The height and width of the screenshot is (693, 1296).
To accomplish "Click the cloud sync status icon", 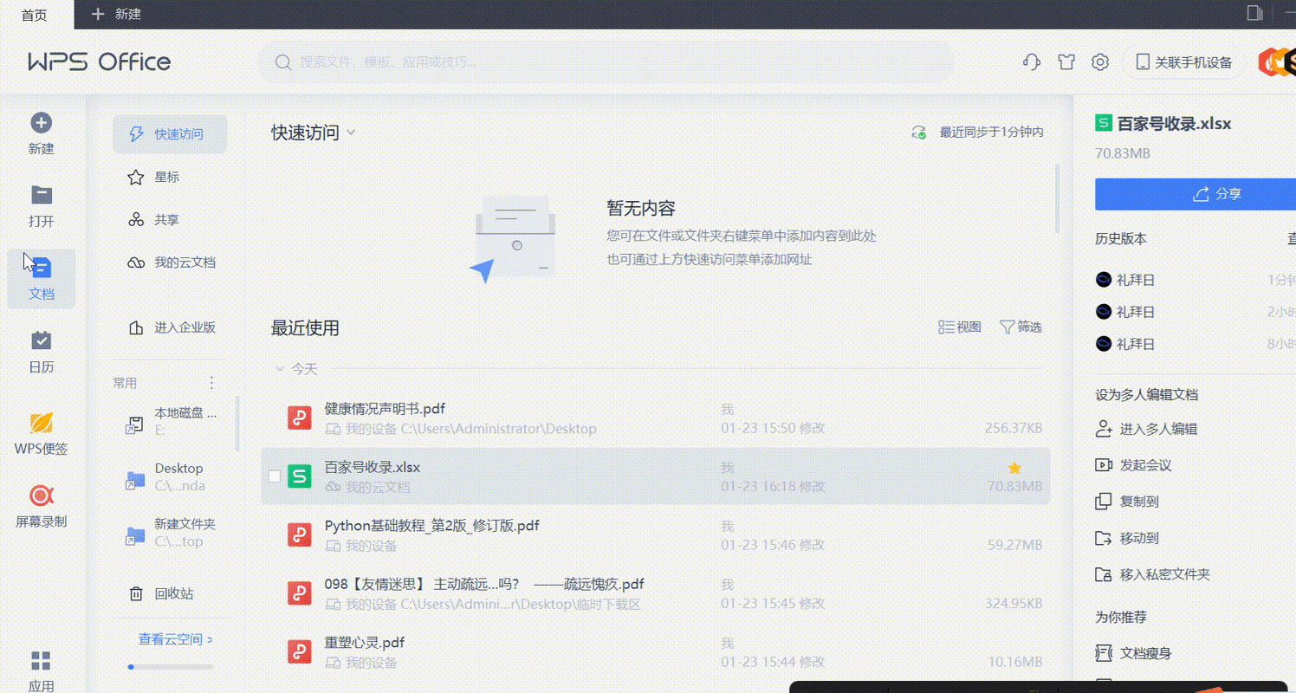I will point(919,133).
